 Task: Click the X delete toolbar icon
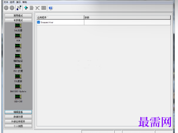(x=37, y=8)
